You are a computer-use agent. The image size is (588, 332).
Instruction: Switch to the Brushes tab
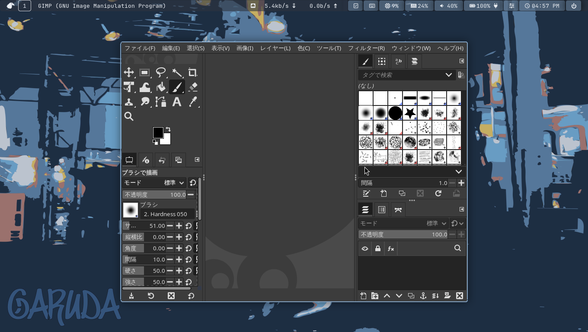pyautogui.click(x=365, y=61)
